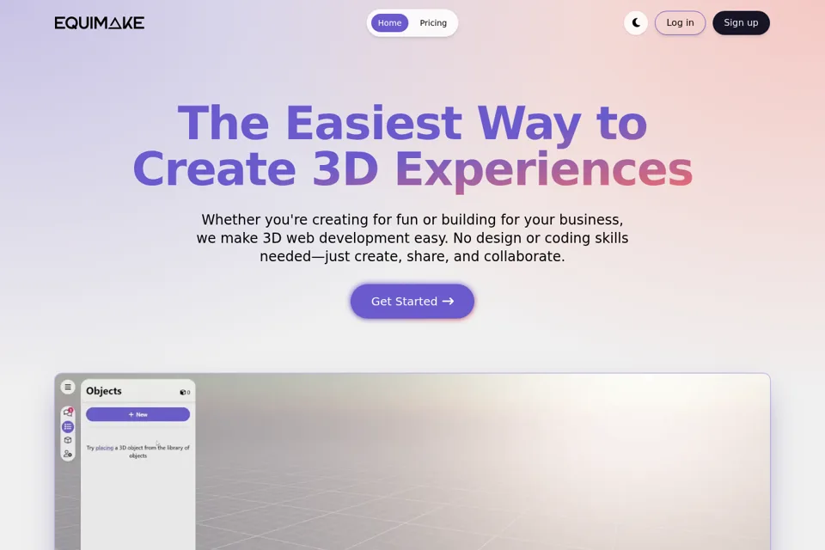This screenshot has height=550, width=825.
Task: Click the New button in Objects panel
Action: tap(137, 414)
